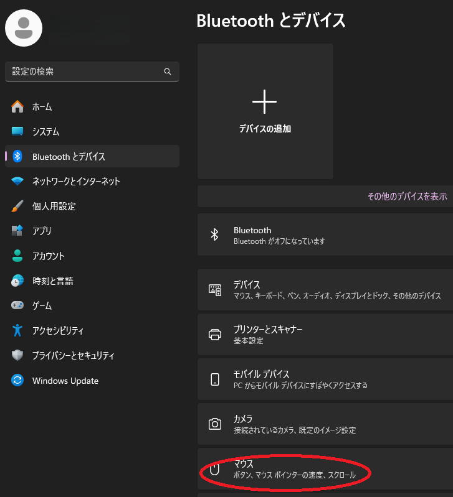
Task: Open アプリ settings from the sidebar
Action: 42,231
